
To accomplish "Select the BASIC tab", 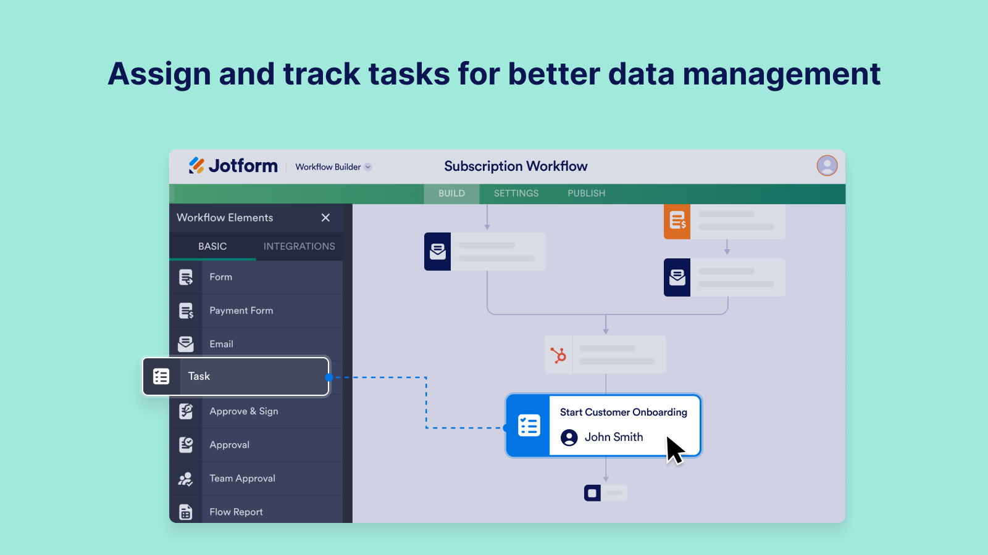I will (212, 246).
